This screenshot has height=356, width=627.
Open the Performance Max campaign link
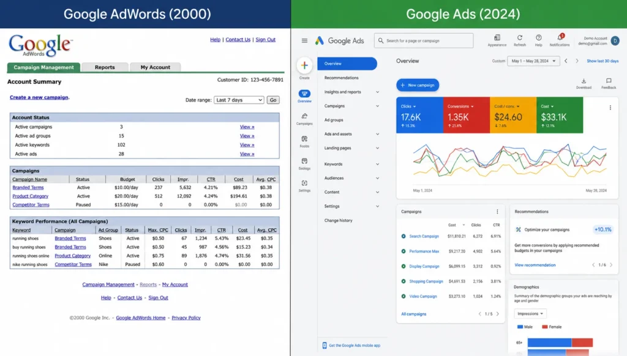(x=424, y=251)
